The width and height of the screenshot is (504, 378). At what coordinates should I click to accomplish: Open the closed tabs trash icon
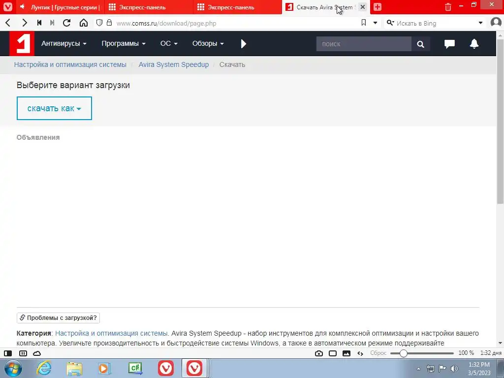pyautogui.click(x=448, y=7)
